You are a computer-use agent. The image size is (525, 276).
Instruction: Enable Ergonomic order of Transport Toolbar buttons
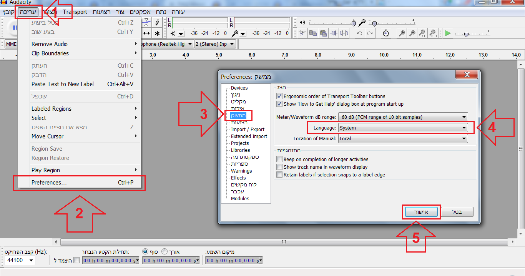tap(280, 96)
